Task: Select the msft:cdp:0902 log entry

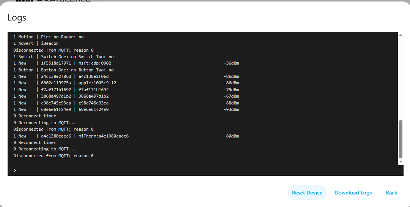Action: point(95,63)
